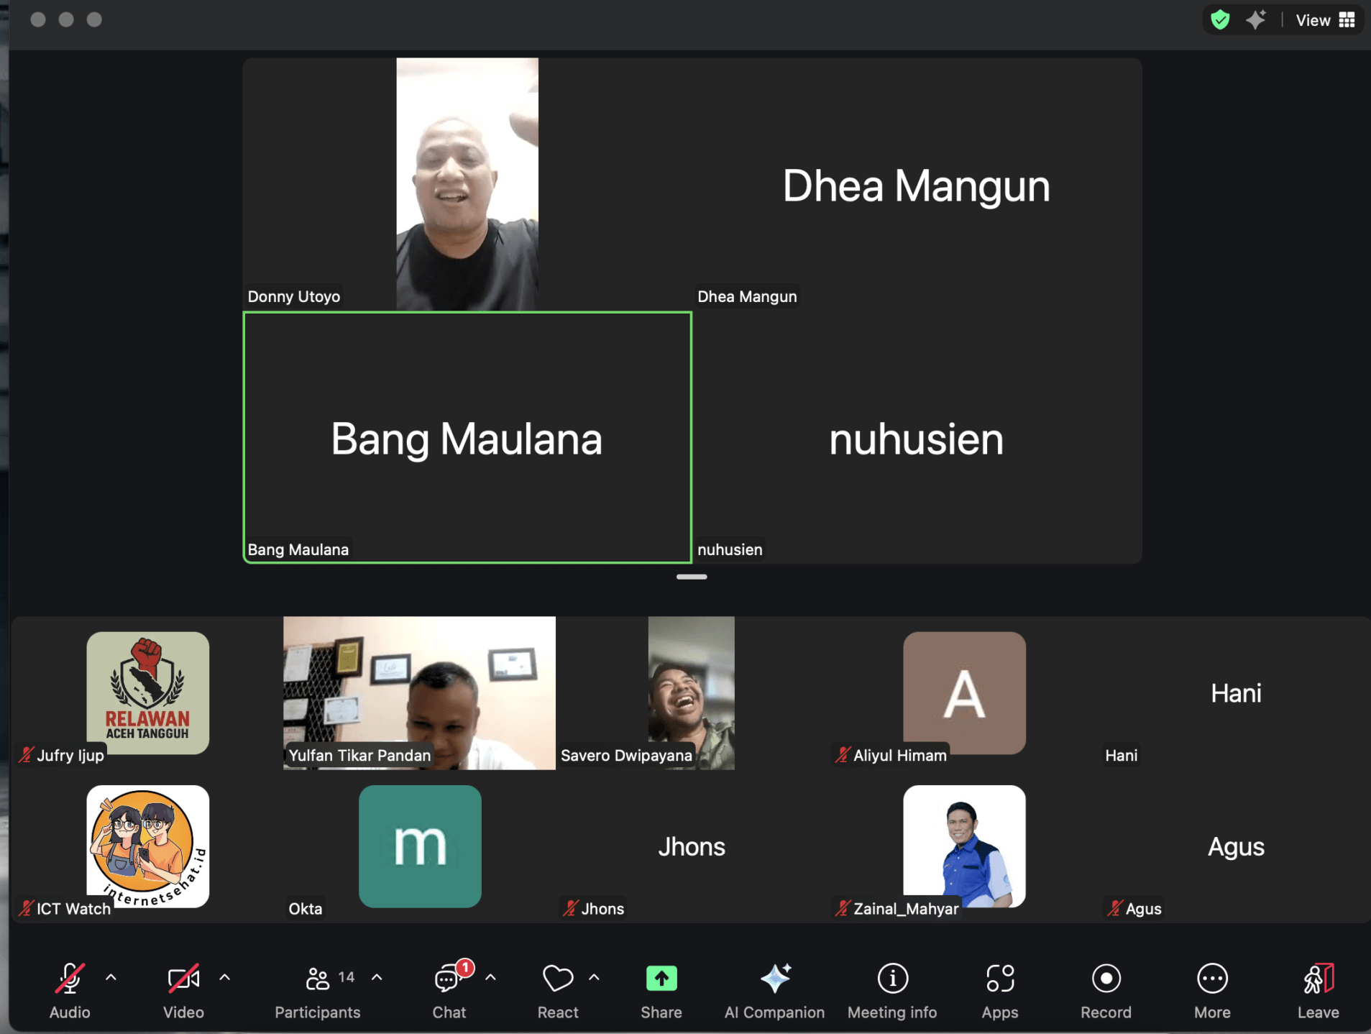Start camera with the Video button
Image resolution: width=1371 pixels, height=1034 pixels.
[x=183, y=991]
